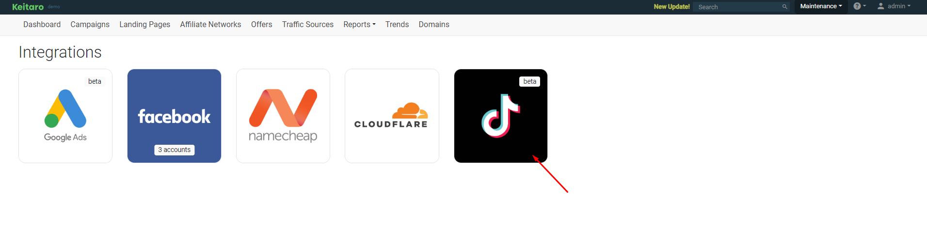Click the beta badge on Google Ads

click(95, 81)
